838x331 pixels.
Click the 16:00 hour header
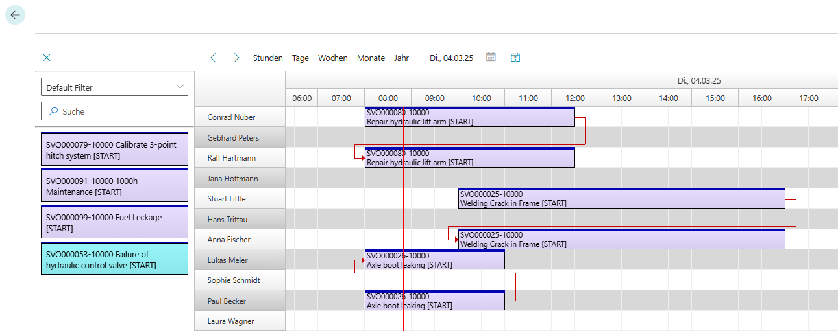pos(762,98)
